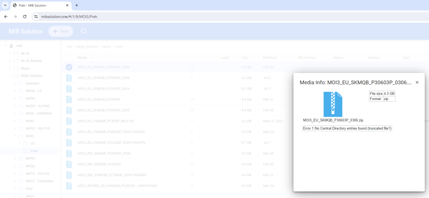Click the folder icon next to MS2p

tap(21, 166)
